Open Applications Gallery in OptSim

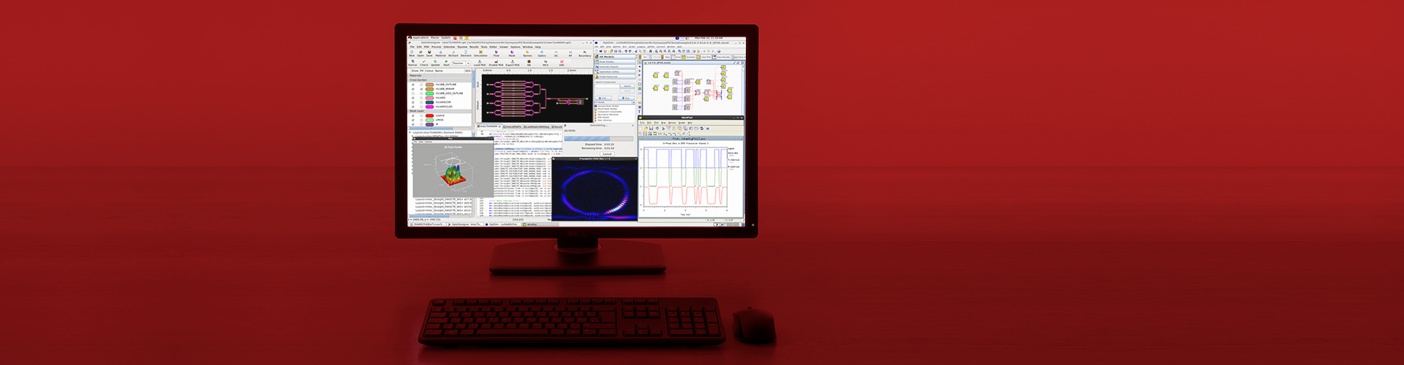[616, 72]
